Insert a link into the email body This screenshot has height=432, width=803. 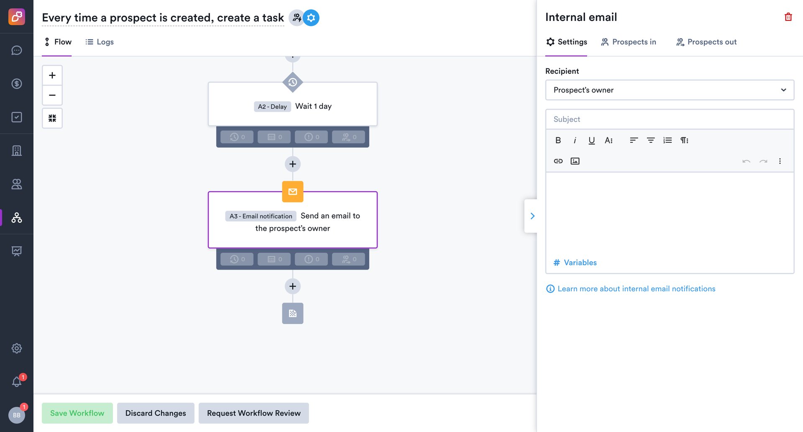click(558, 161)
